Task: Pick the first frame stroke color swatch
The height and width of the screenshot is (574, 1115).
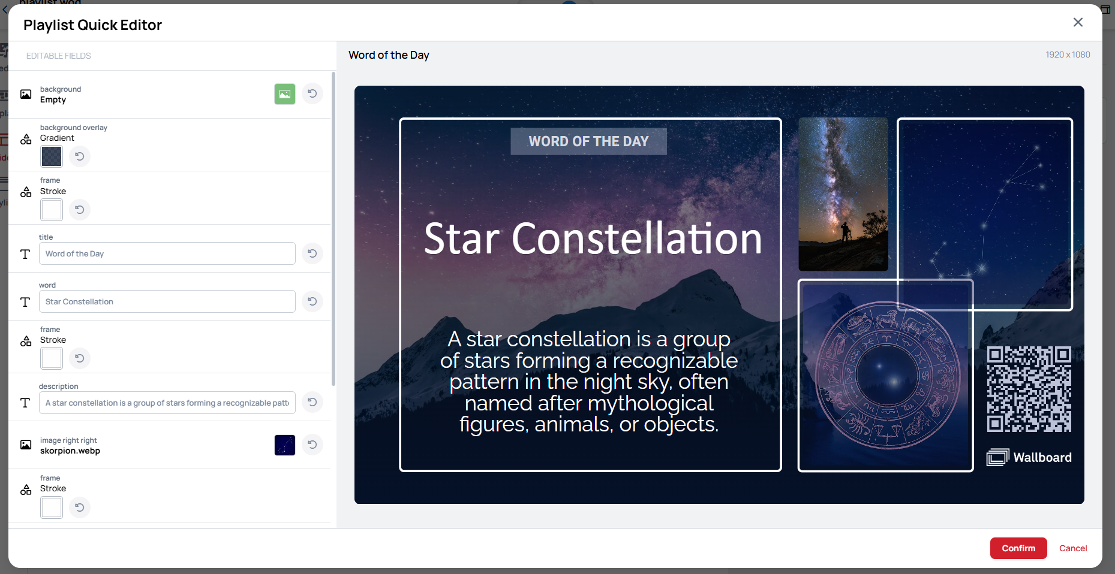Action: point(52,210)
